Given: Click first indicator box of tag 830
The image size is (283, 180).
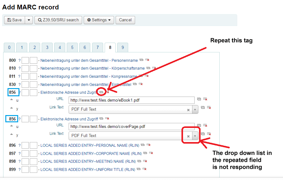Looking at the screenshot, I should [25, 84].
